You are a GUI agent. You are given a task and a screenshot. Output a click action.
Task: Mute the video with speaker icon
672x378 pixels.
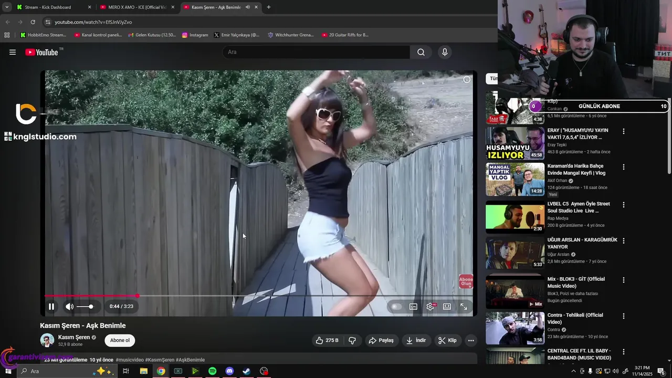click(69, 307)
